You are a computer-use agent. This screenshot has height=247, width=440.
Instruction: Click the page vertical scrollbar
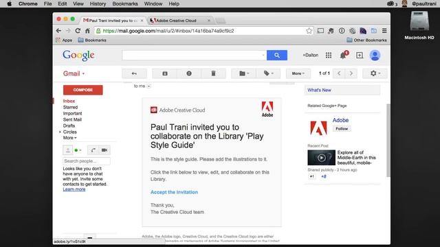(x=388, y=140)
